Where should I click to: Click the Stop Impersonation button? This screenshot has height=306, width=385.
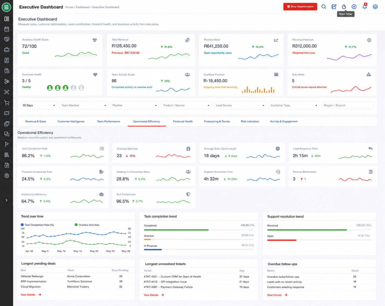[x=300, y=7]
